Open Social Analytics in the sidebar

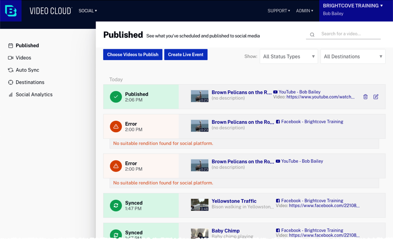click(x=34, y=94)
